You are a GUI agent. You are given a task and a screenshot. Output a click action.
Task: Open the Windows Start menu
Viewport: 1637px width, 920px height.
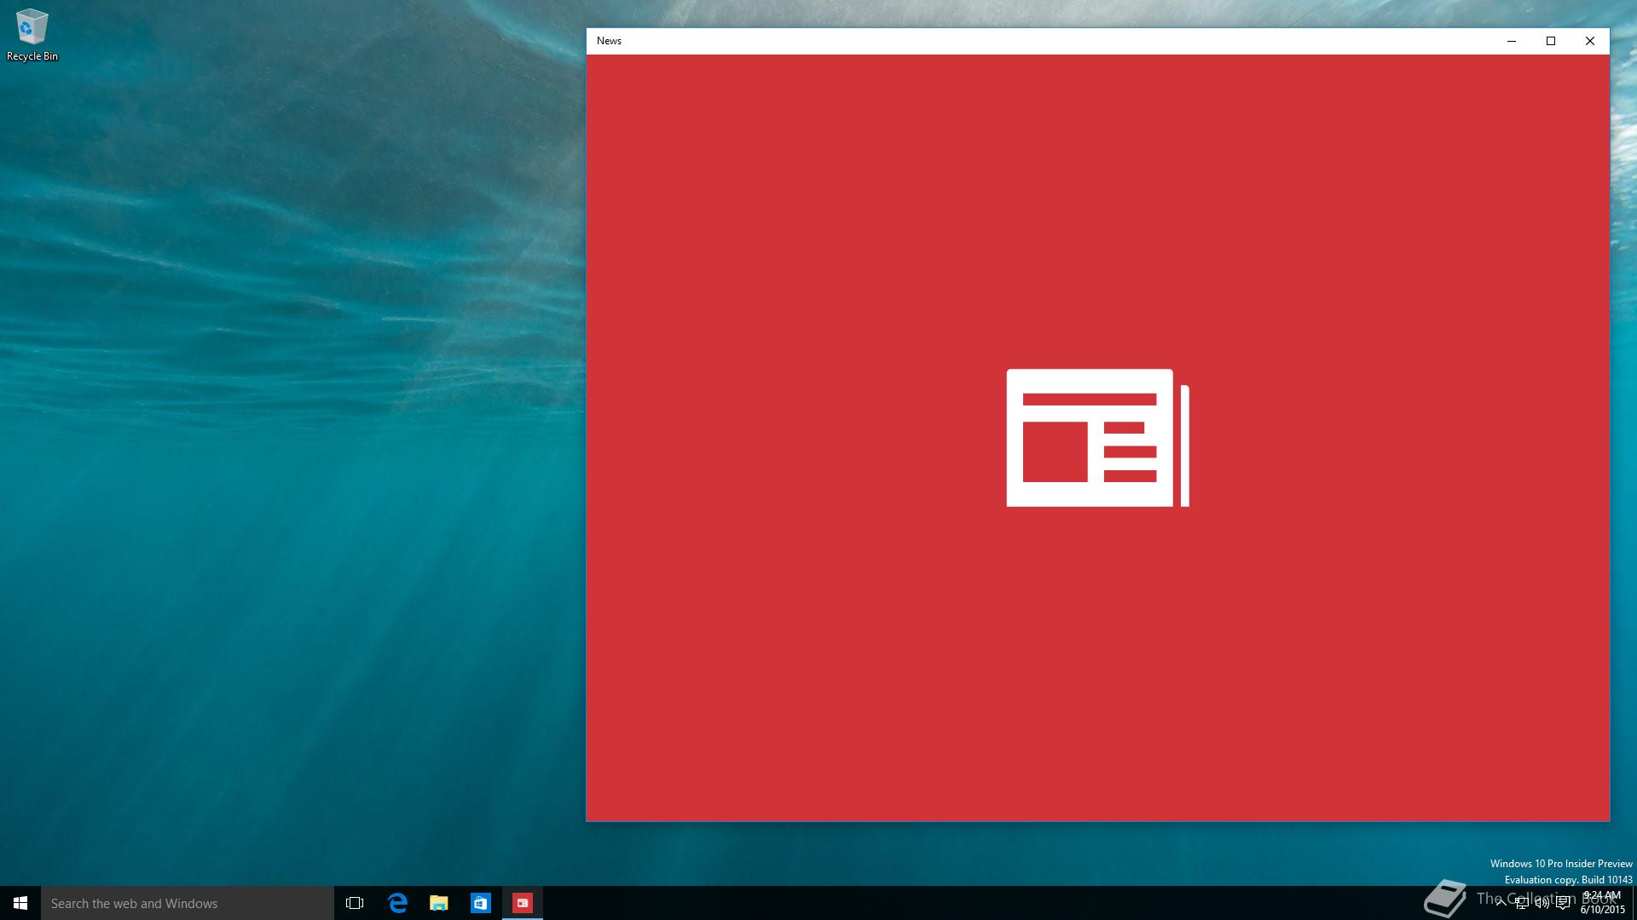click(20, 903)
